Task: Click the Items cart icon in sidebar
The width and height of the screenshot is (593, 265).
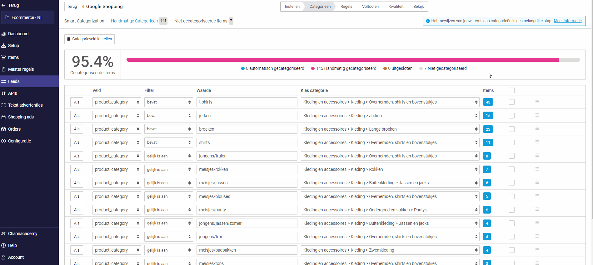Action: 4,57
